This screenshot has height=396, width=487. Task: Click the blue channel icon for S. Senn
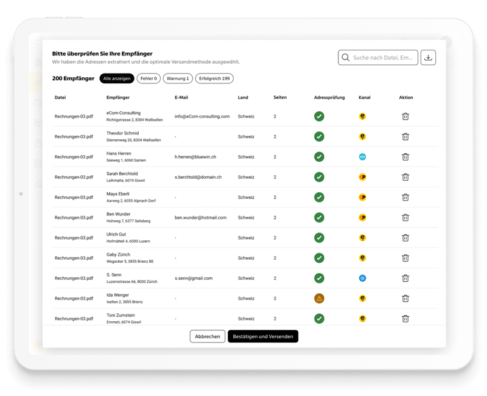coord(362,277)
